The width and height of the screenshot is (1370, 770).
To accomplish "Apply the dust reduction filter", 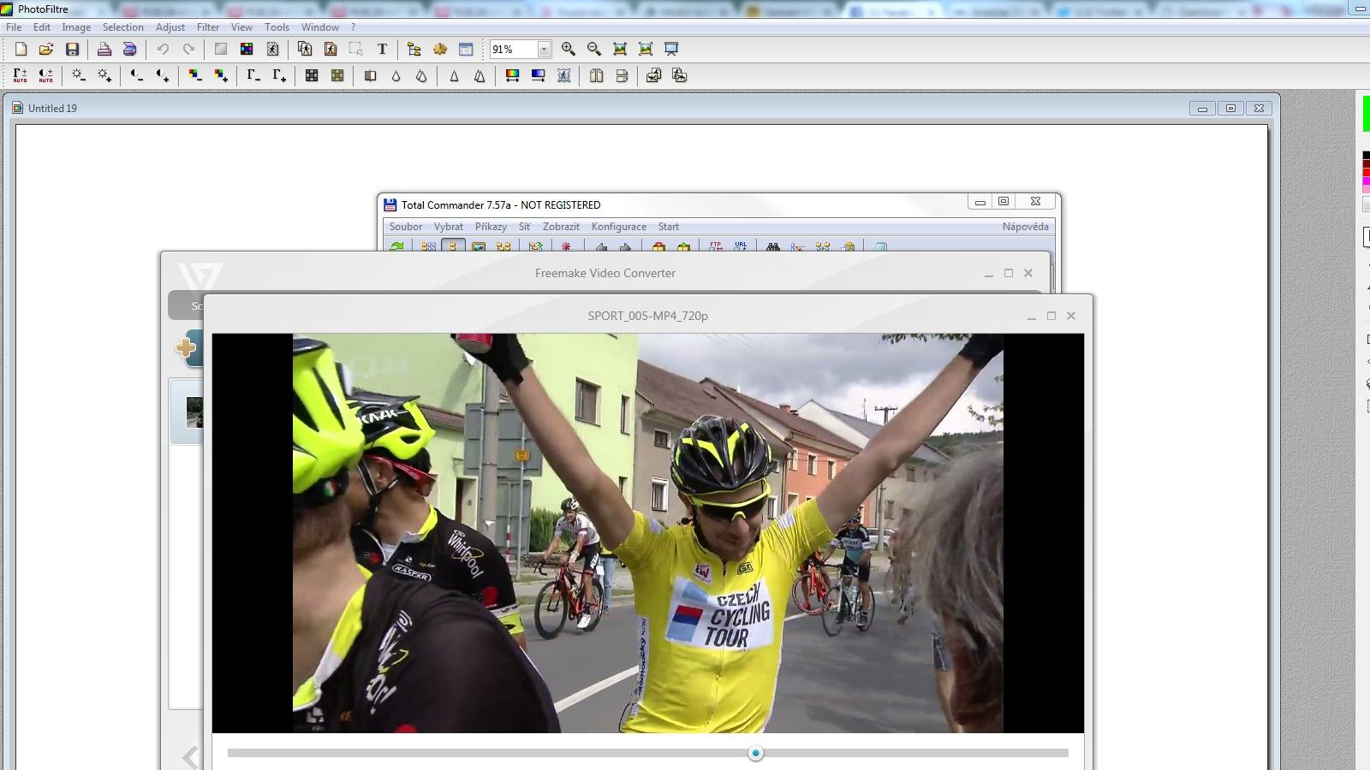I will coord(370,76).
